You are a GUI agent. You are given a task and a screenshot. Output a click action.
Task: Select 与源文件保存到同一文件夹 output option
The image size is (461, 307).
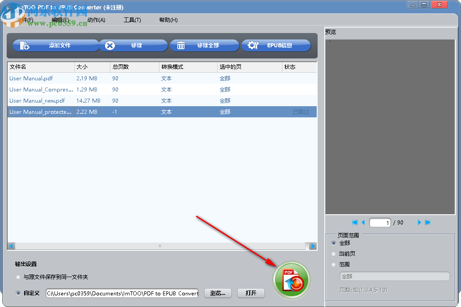[18, 276]
